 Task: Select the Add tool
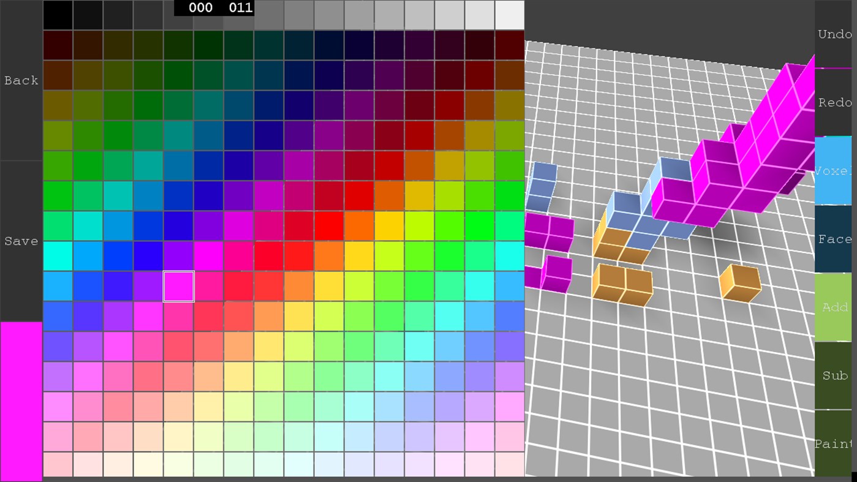(x=834, y=307)
